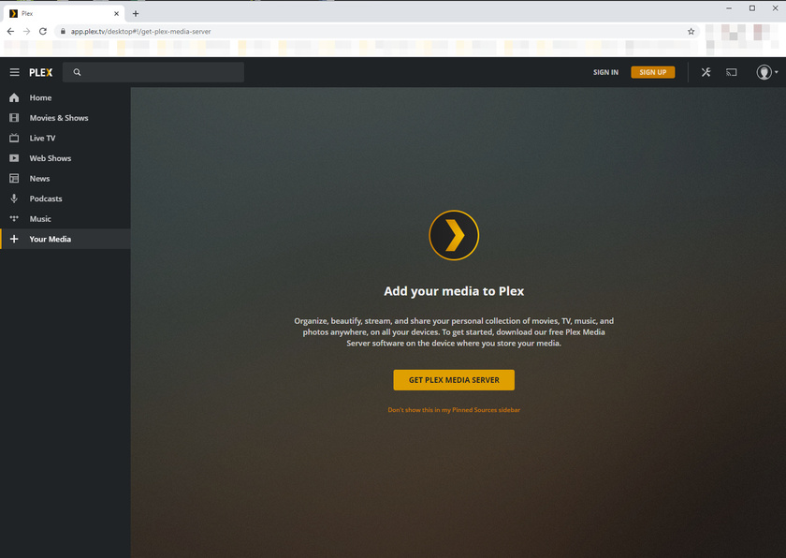Click the Plex tab favicon
This screenshot has width=786, height=558.
click(13, 13)
